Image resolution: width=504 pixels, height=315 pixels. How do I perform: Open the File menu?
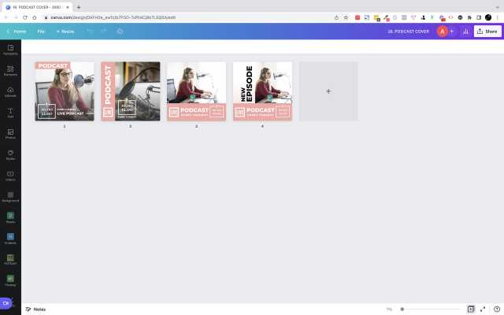coord(41,31)
